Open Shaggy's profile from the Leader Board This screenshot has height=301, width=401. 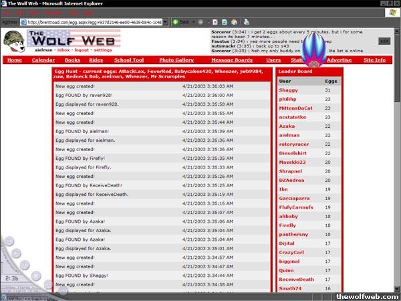pyautogui.click(x=289, y=90)
